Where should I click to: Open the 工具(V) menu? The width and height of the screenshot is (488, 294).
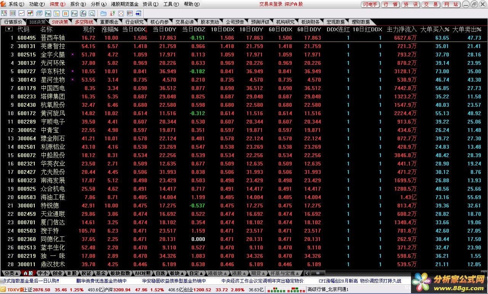tap(171, 4)
